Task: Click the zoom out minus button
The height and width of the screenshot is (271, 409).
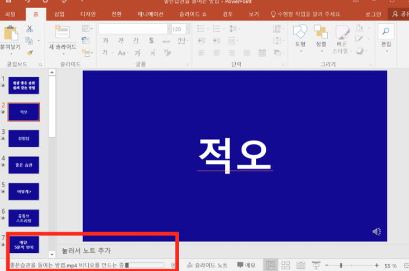Action: [327, 265]
